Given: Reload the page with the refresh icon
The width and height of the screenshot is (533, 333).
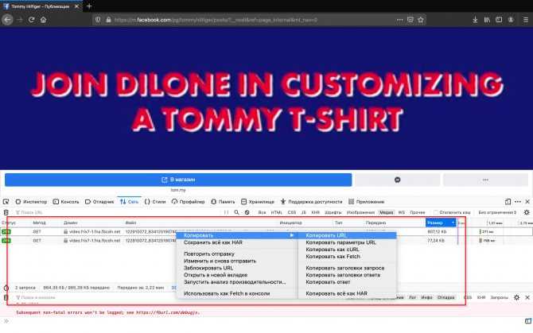Looking at the screenshot, I should (x=31, y=20).
